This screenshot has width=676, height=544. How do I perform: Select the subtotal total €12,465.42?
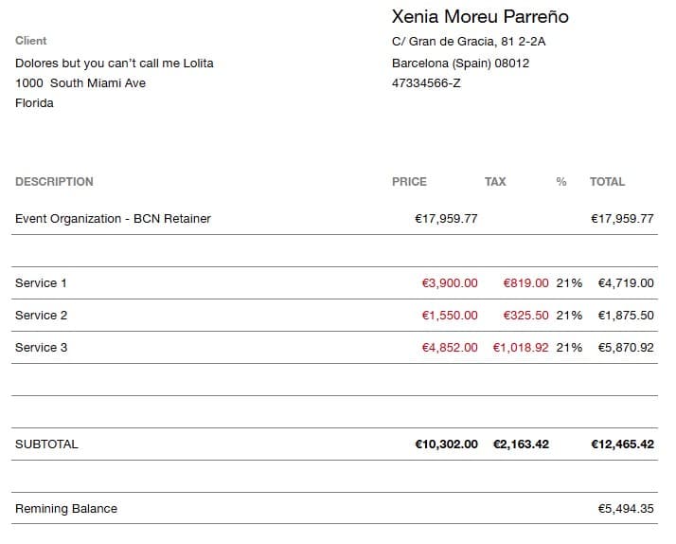coord(622,444)
